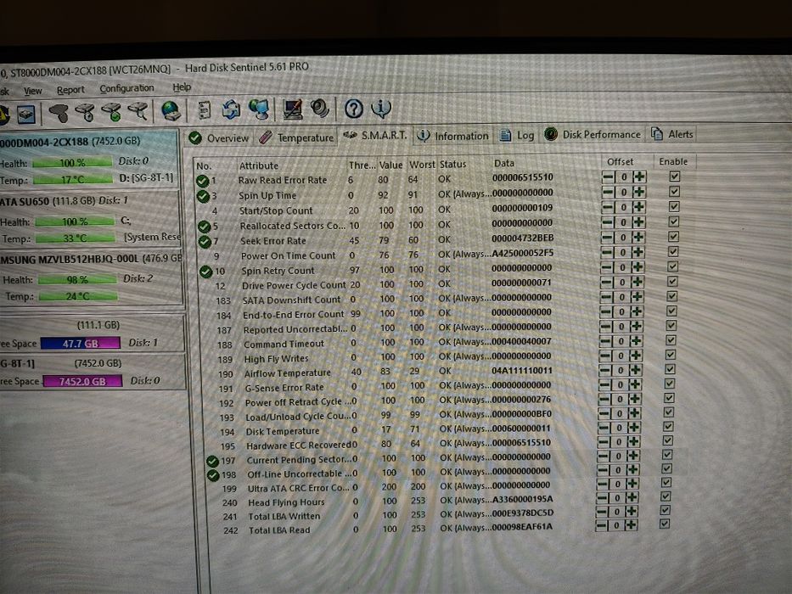Click the networked computer monitor toolbar icon
This screenshot has width=792, height=594.
click(x=259, y=109)
